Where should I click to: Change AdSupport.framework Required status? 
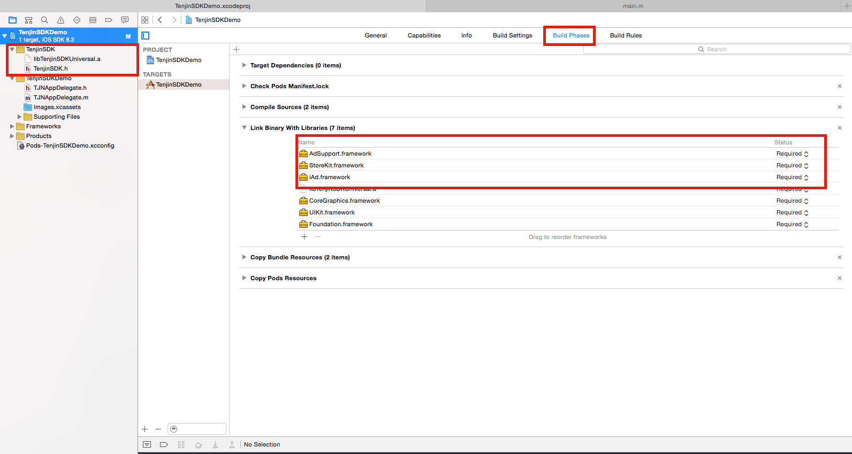pyautogui.click(x=793, y=153)
